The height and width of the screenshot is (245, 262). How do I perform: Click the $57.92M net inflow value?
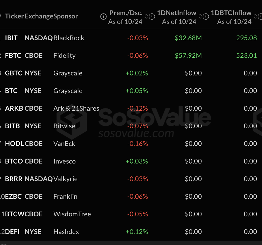[188, 56]
